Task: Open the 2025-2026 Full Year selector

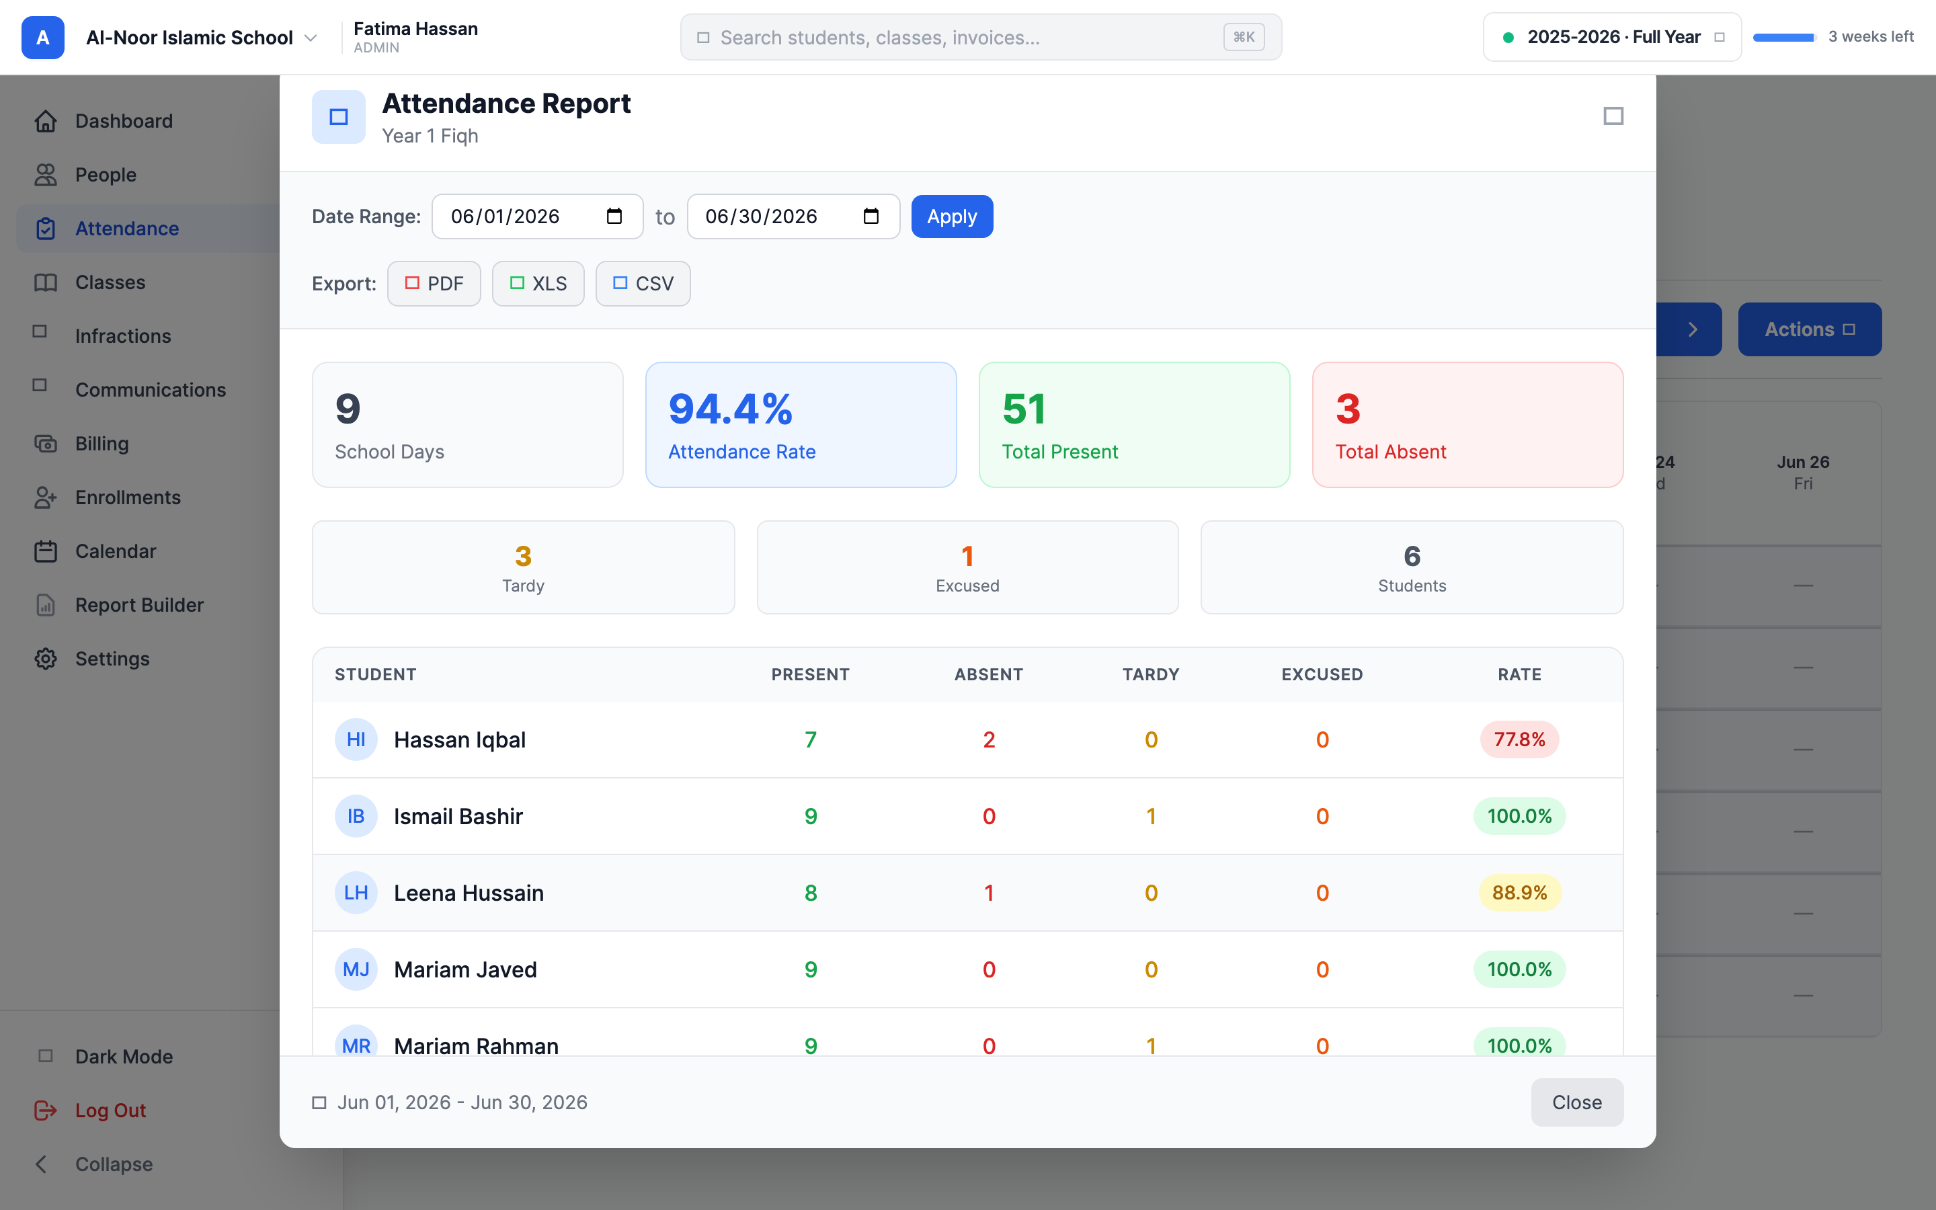Action: coord(1612,37)
